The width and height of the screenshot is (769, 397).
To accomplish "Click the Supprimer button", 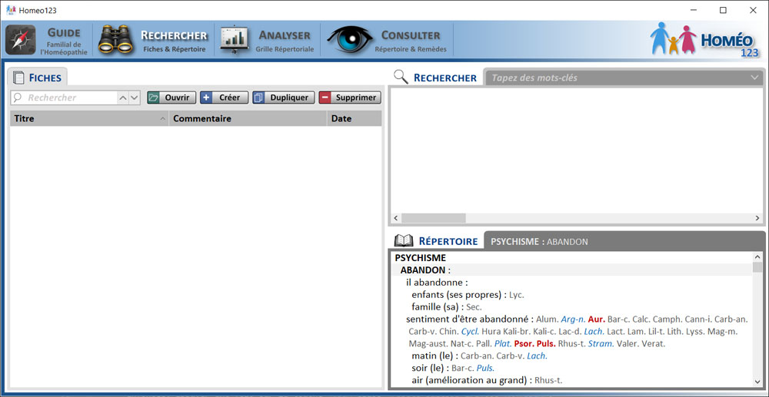I will coord(350,98).
